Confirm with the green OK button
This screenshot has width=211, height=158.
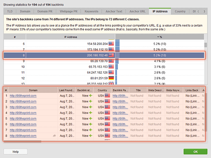(195, 152)
